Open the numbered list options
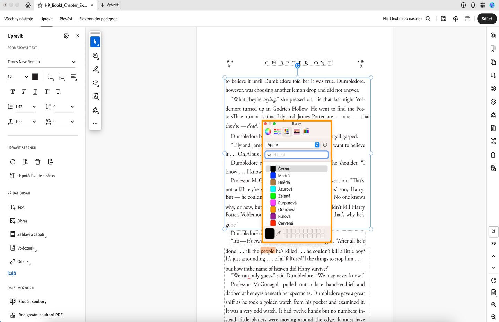The image size is (499, 322). (62, 77)
